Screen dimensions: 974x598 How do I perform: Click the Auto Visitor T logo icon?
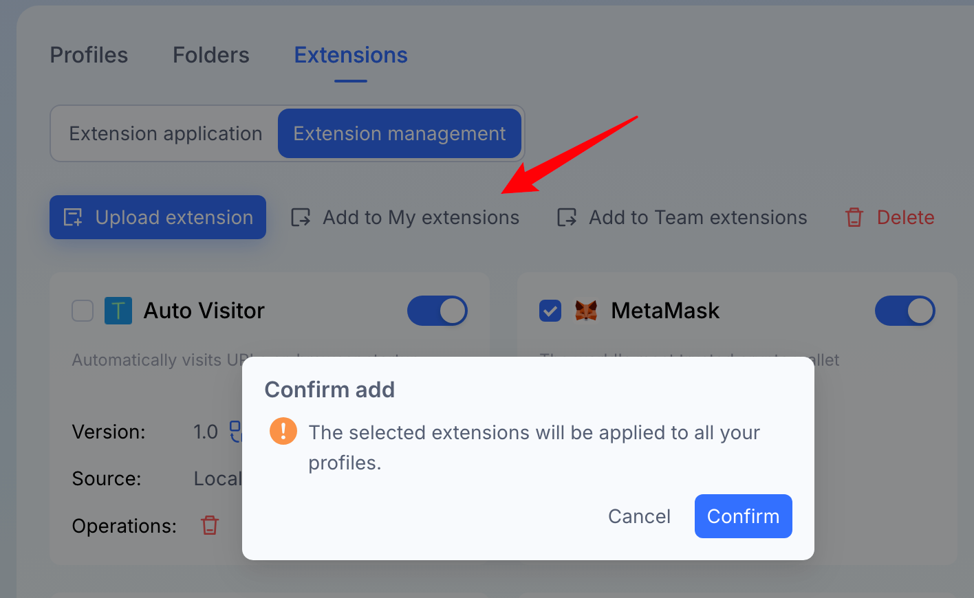118,311
